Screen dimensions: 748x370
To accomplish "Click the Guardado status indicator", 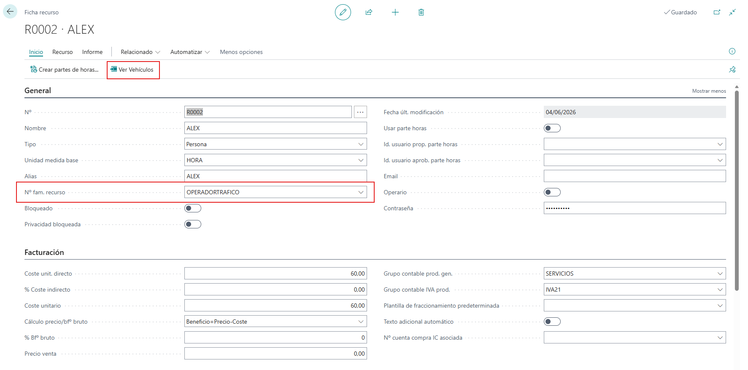I will click(680, 12).
